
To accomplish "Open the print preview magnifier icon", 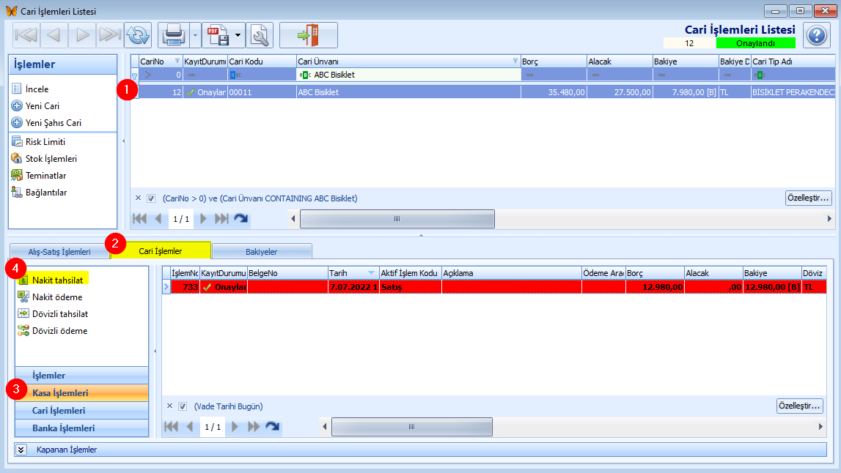I will (x=259, y=34).
